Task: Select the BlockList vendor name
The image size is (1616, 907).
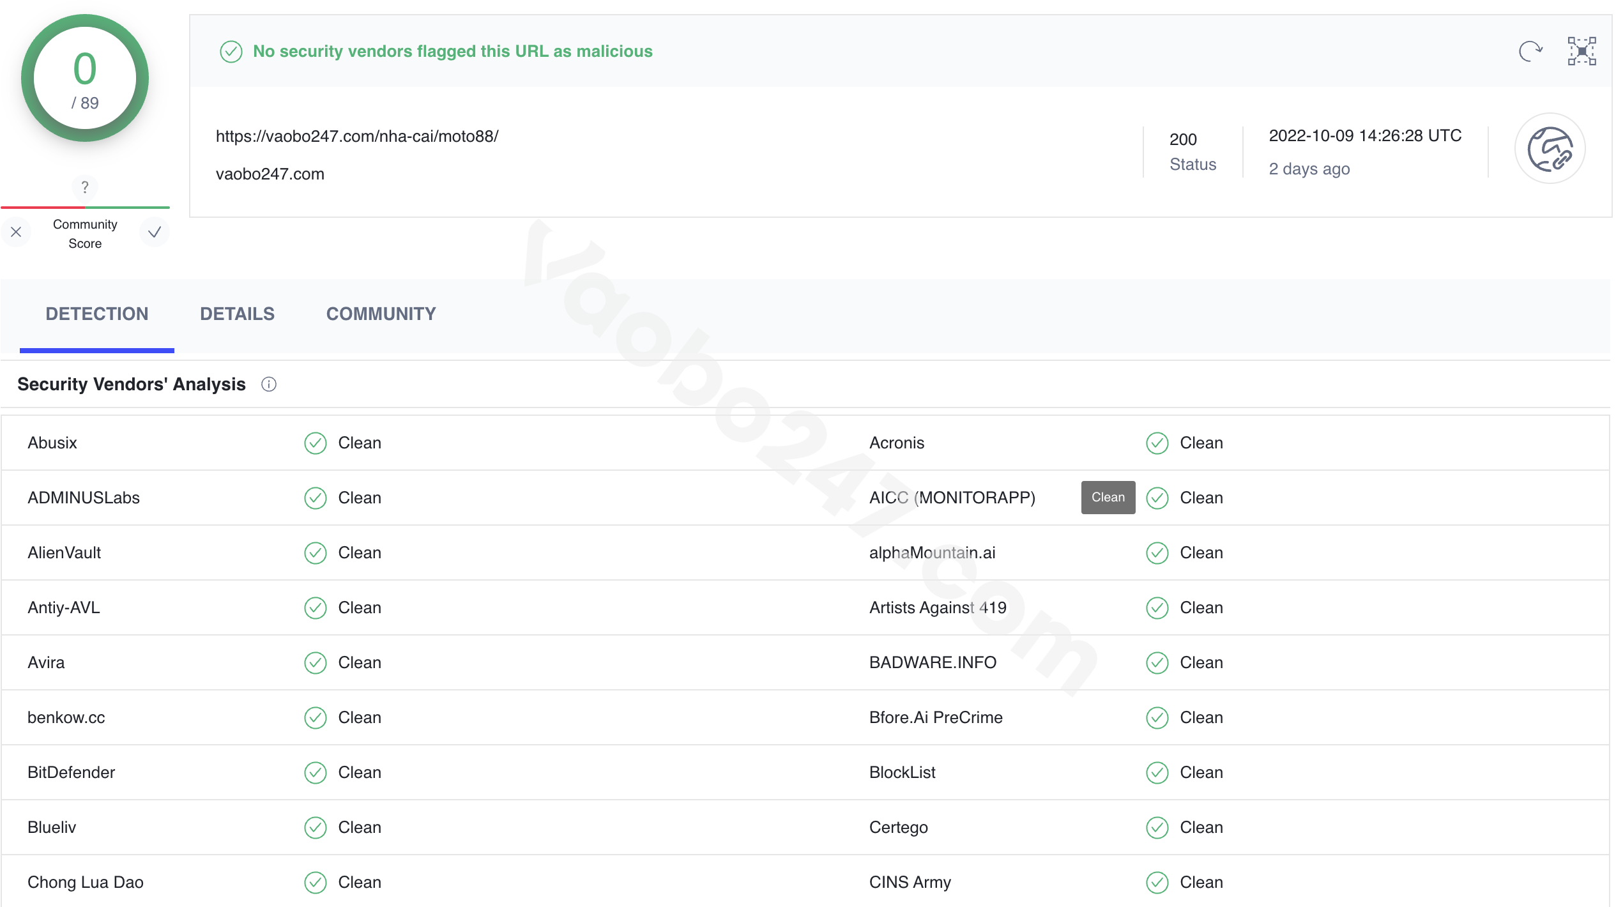Action: (903, 773)
